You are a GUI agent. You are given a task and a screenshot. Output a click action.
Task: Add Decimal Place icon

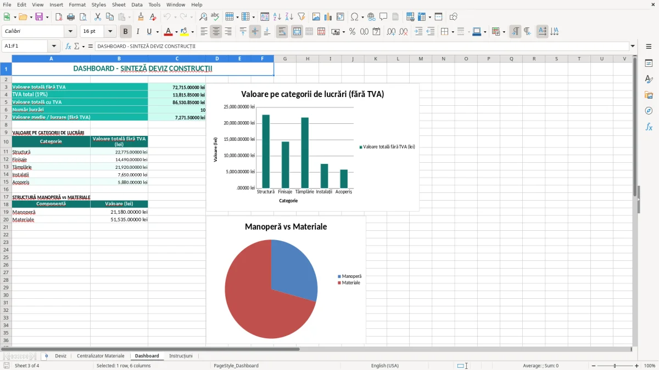click(x=392, y=32)
